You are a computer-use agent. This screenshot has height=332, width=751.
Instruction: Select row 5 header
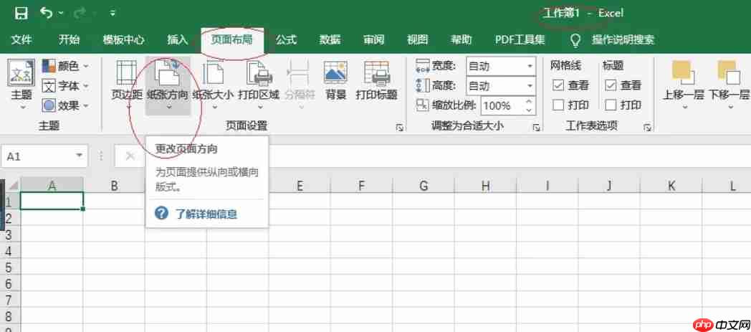pos(9,267)
